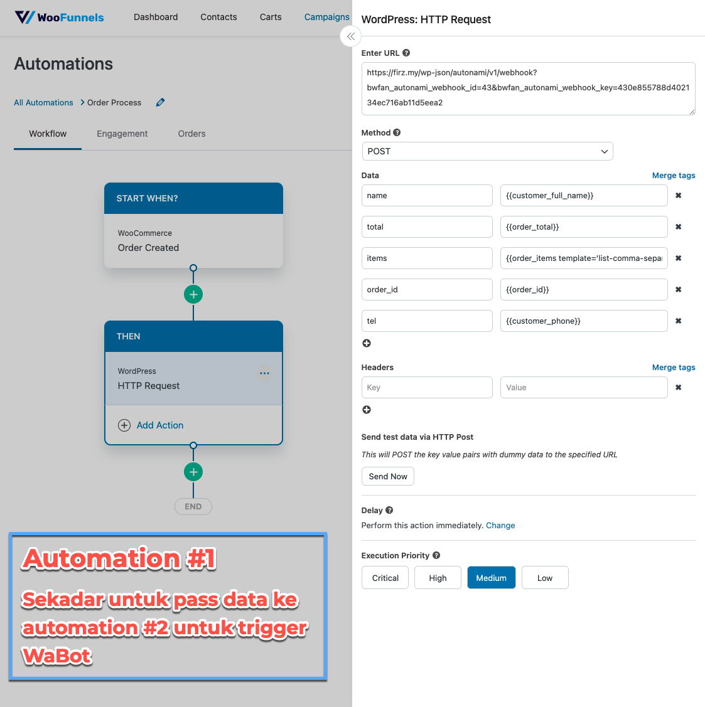Remove the items data row
This screenshot has width=705, height=707.
click(x=679, y=258)
